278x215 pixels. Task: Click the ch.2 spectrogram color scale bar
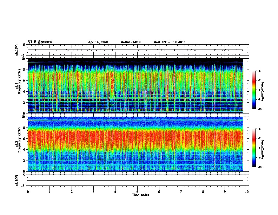coord(254,148)
